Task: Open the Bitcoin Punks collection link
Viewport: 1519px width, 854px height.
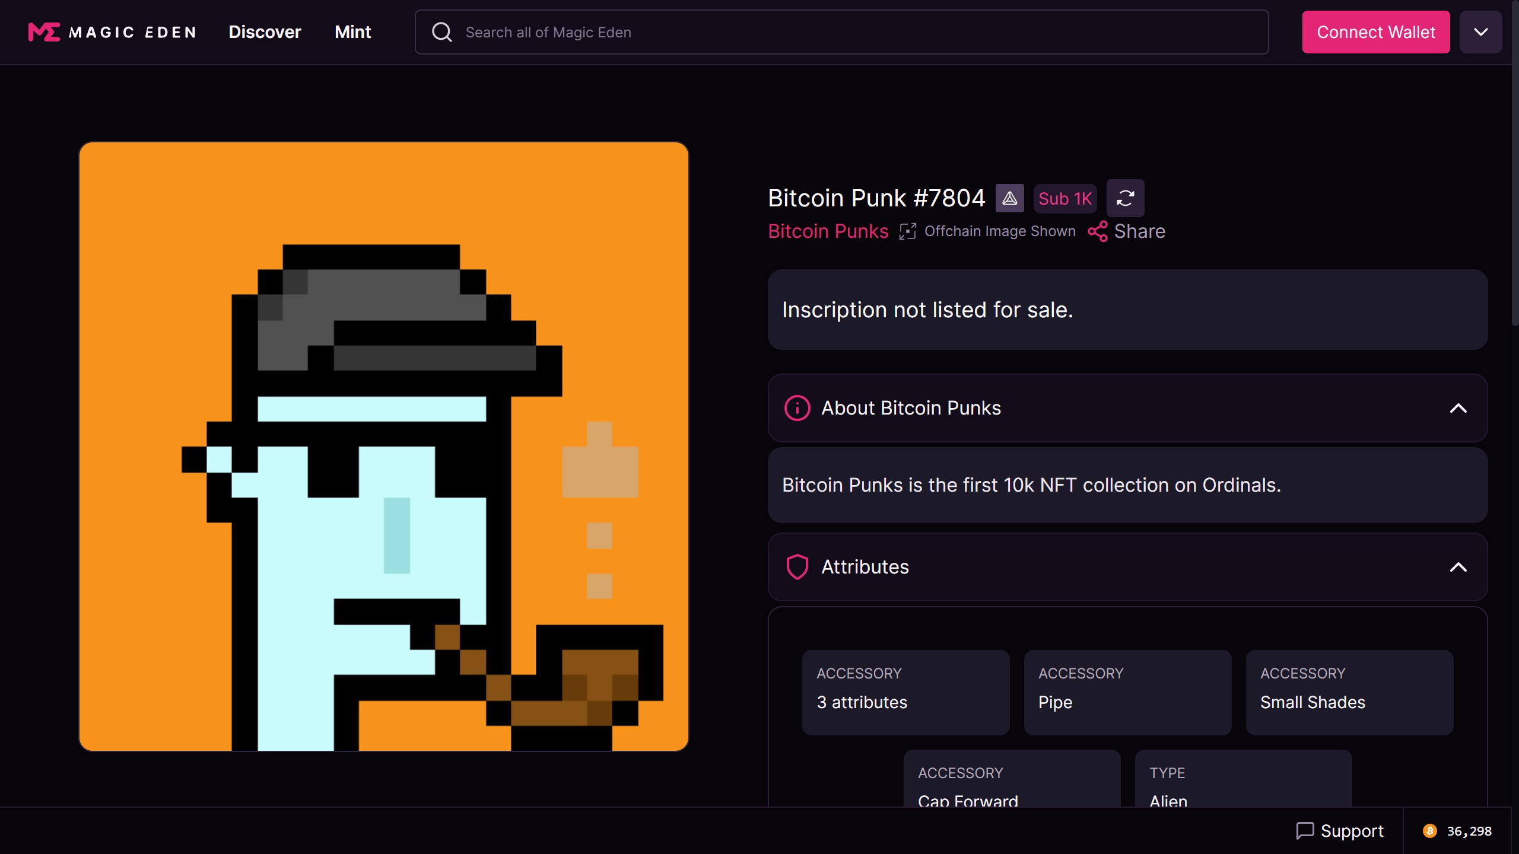Action: [x=828, y=231]
